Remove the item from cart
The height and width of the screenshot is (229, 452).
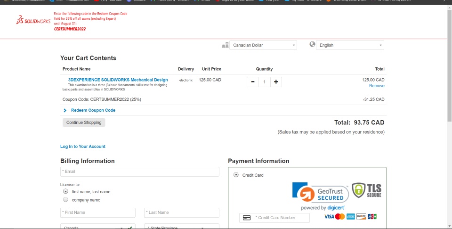tap(377, 86)
